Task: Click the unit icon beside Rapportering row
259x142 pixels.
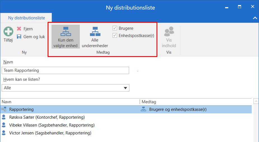Action: coord(4,109)
